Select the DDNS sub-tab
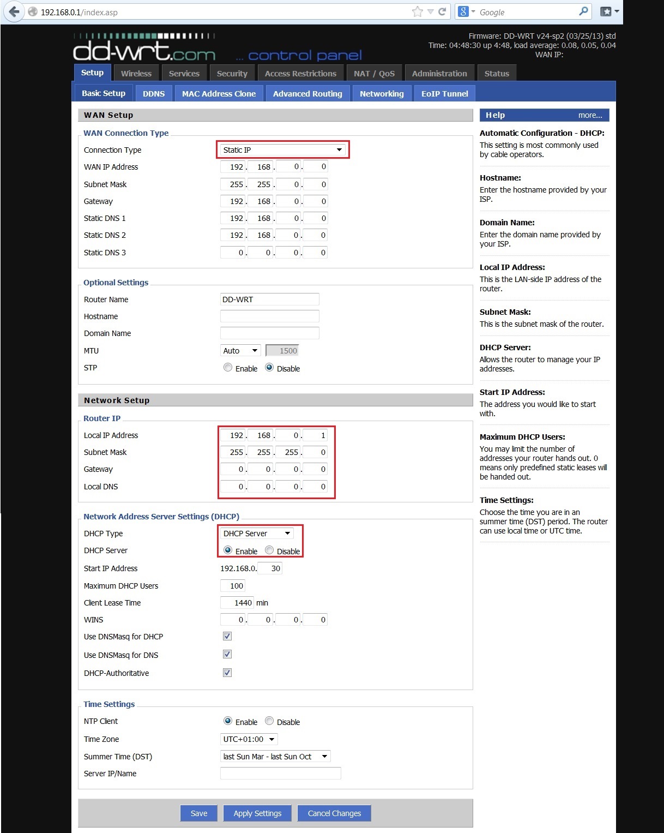 coord(154,94)
